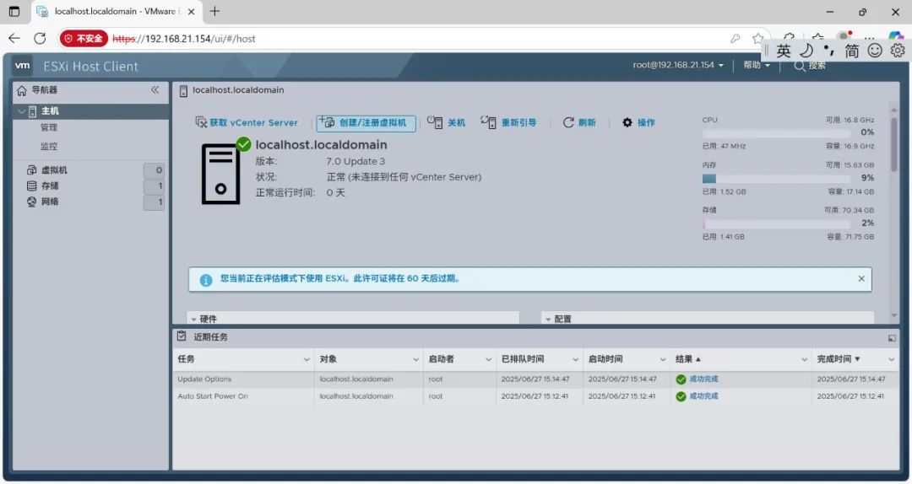Click the 近期任务 tasks panel icon
This screenshot has width=912, height=484.
click(x=182, y=336)
